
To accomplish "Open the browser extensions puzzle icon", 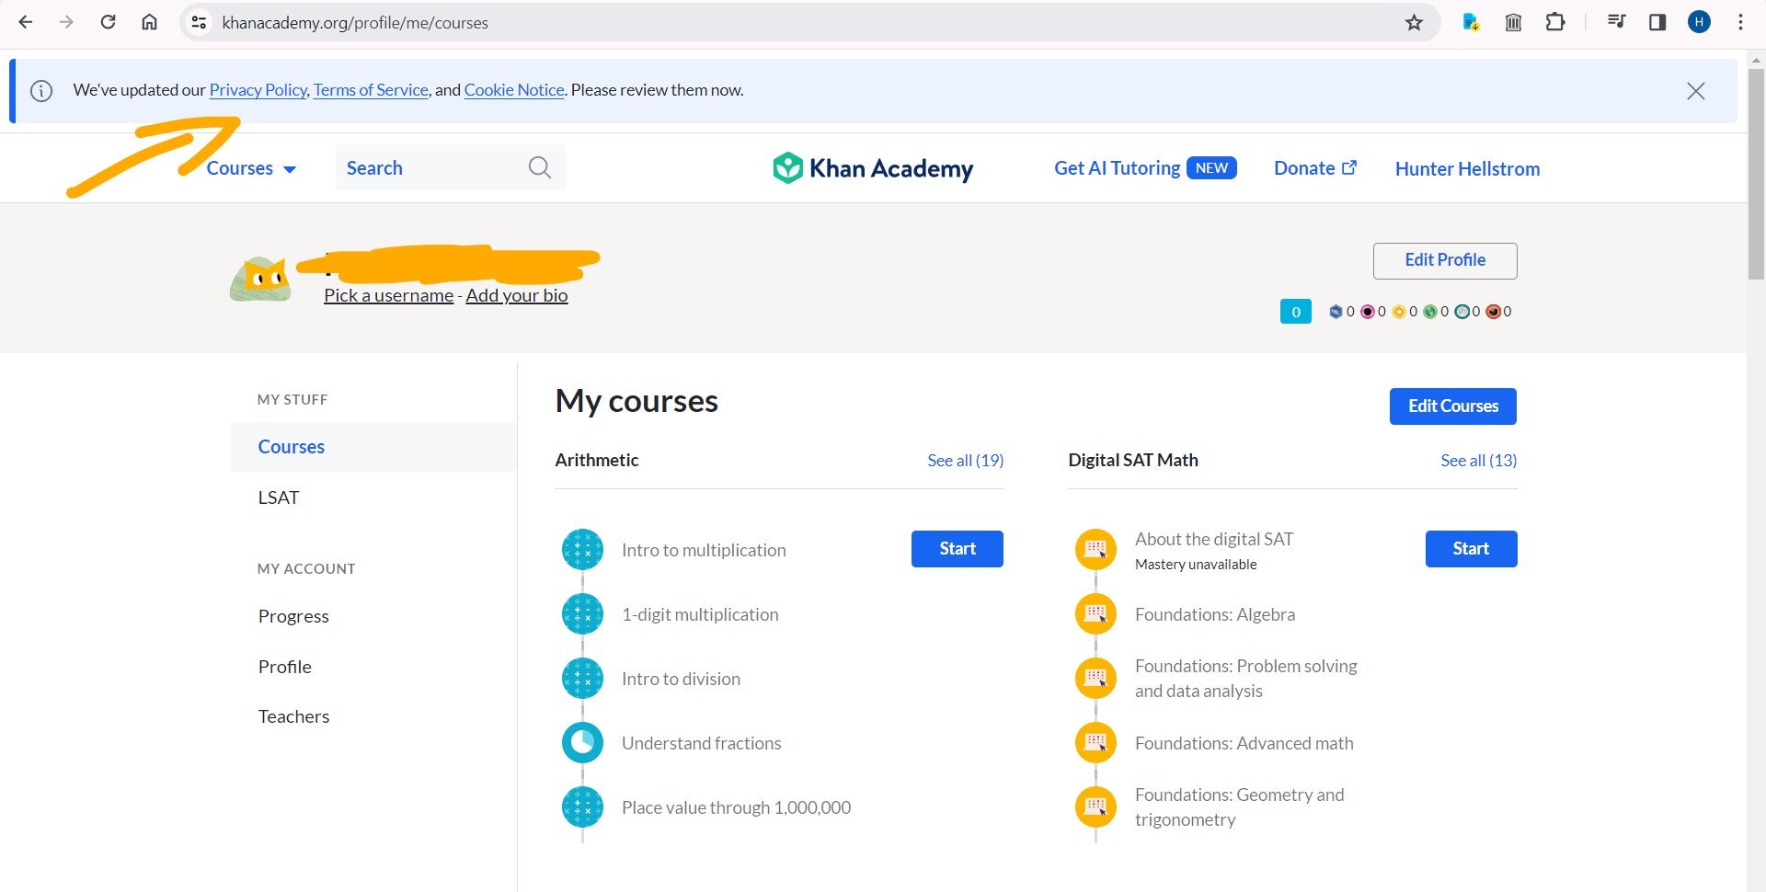I will pyautogui.click(x=1556, y=22).
